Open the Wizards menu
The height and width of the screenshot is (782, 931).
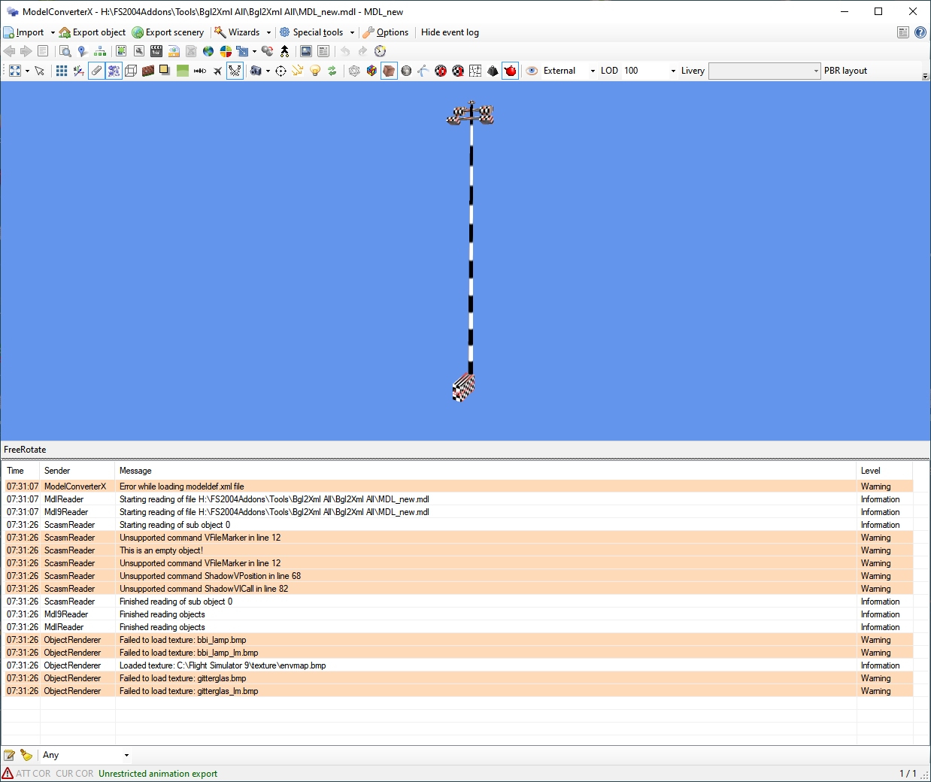click(242, 32)
